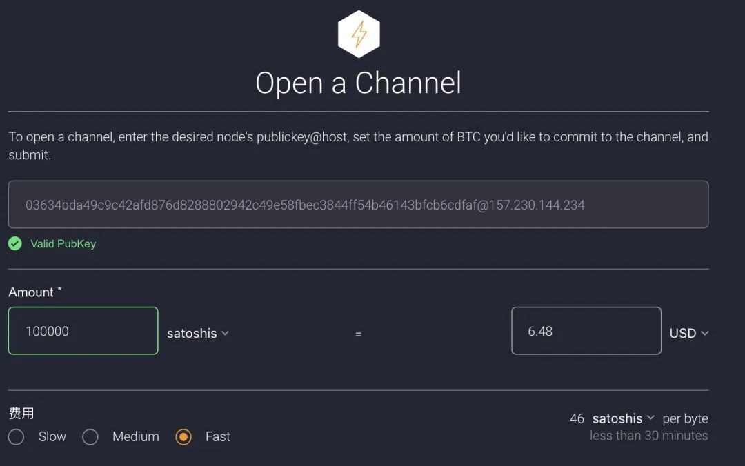Viewport: 745px width, 466px height.
Task: Click the Valid PubKey status text
Action: (x=63, y=244)
